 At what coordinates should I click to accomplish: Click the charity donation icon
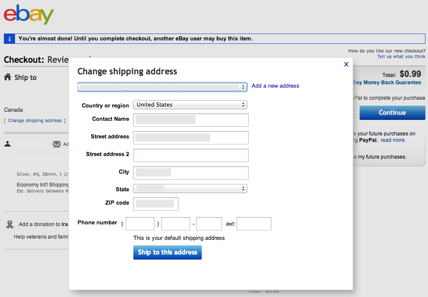pos(9,224)
